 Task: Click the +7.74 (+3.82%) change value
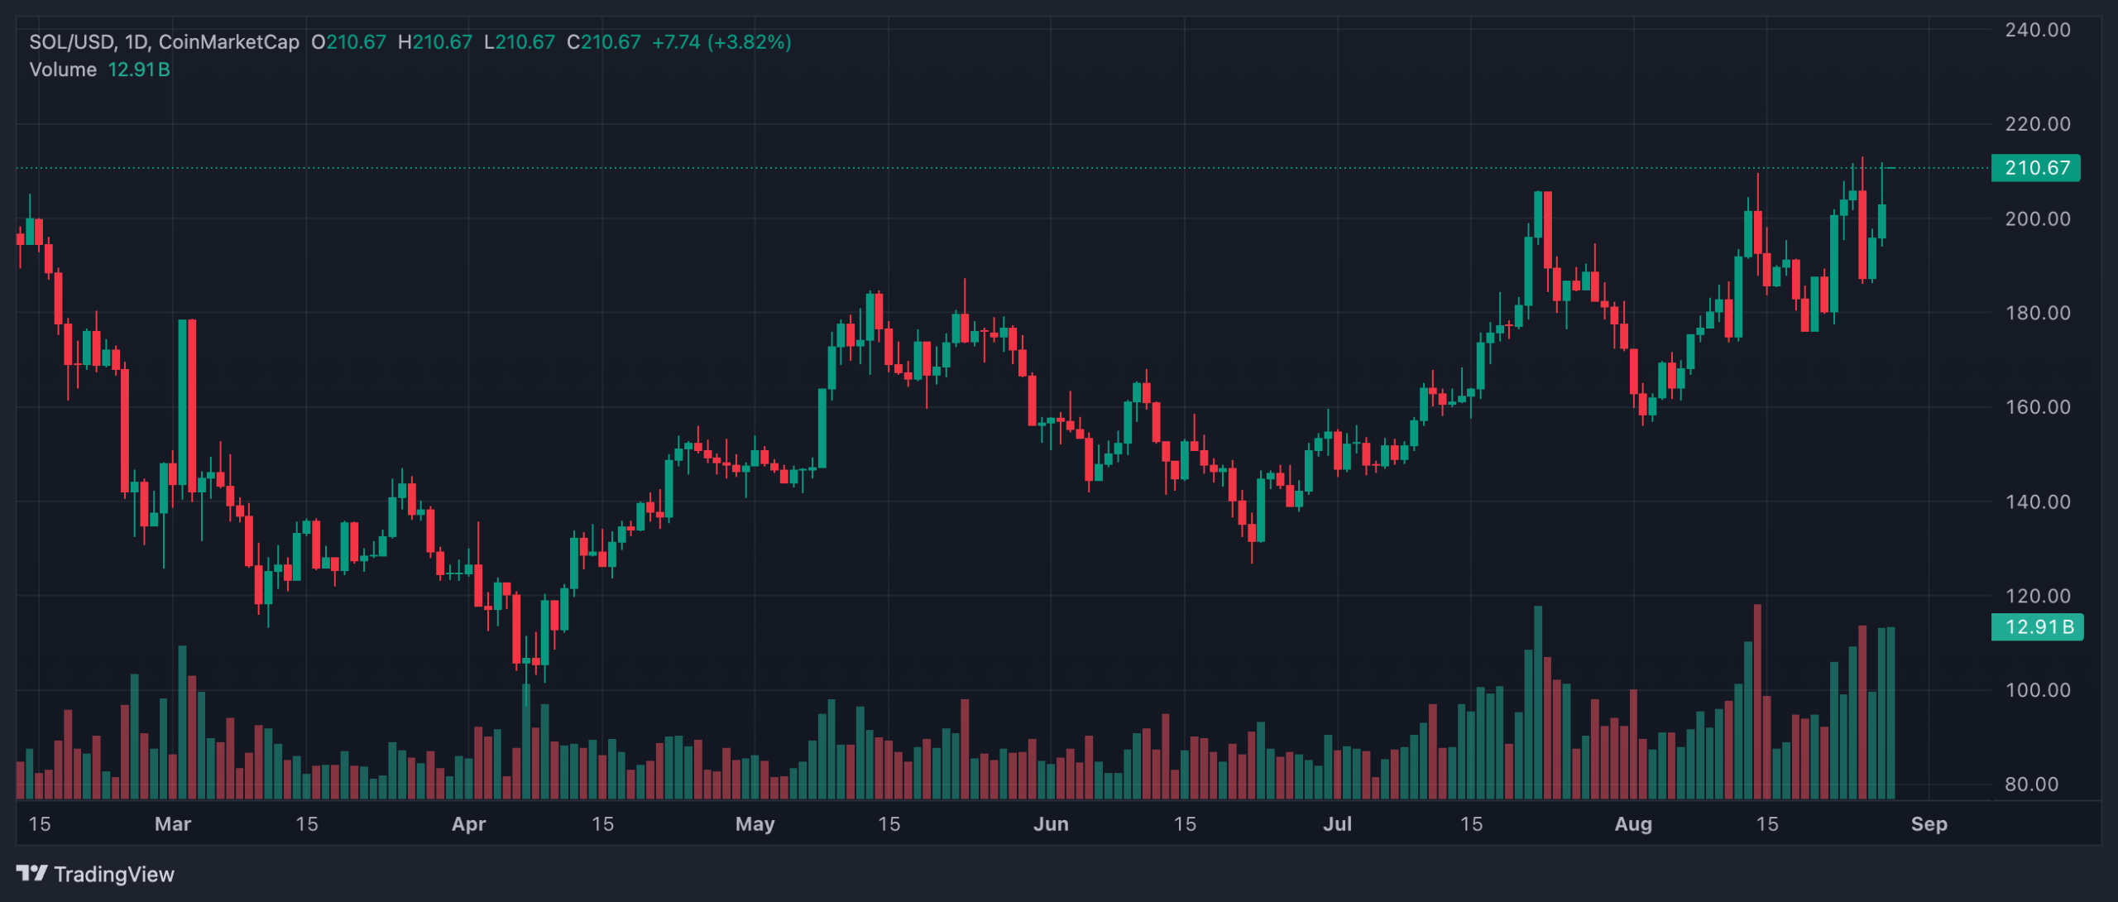(x=721, y=42)
